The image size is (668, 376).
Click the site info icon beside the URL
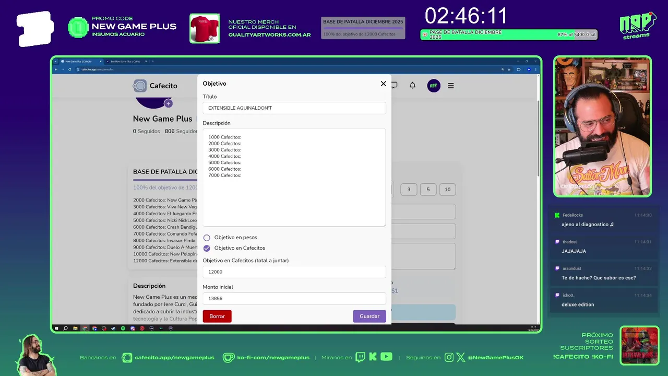[78, 69]
